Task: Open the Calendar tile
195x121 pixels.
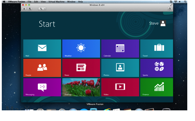Action: pyautogui.click(x=120, y=48)
